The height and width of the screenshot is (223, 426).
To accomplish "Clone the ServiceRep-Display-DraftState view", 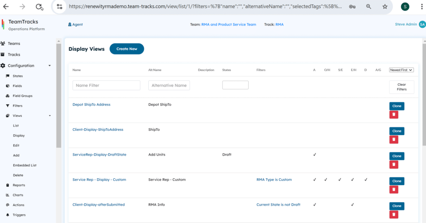I will click(396, 156).
